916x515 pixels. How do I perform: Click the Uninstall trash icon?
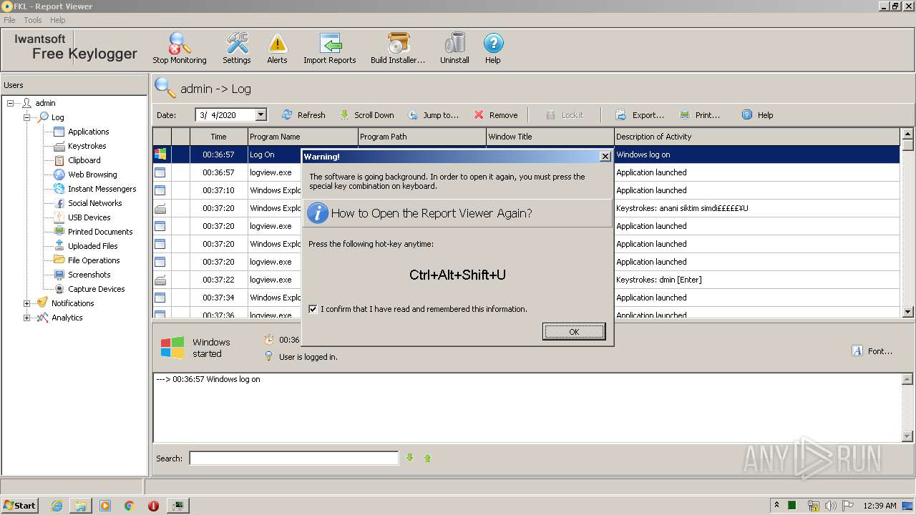click(454, 48)
